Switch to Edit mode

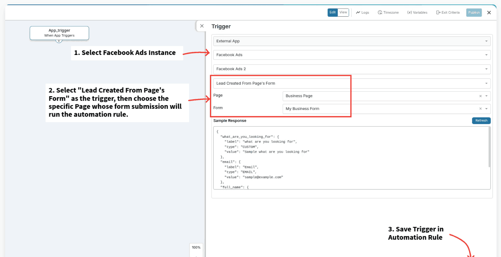332,13
